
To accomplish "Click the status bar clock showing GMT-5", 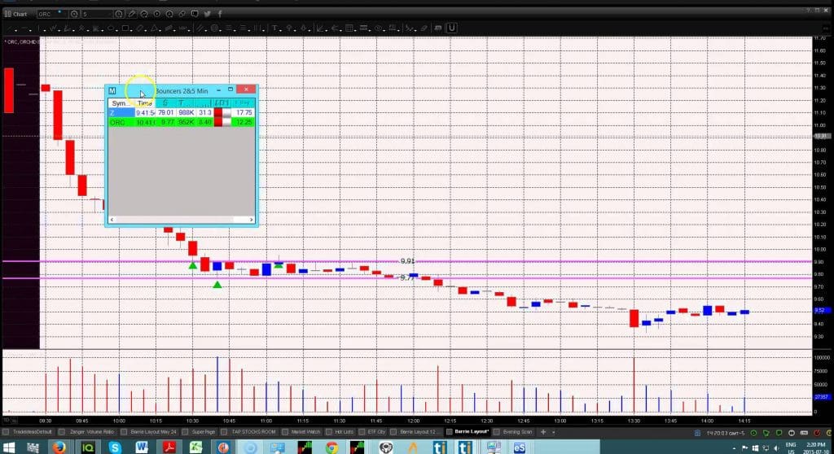I will pos(725,433).
